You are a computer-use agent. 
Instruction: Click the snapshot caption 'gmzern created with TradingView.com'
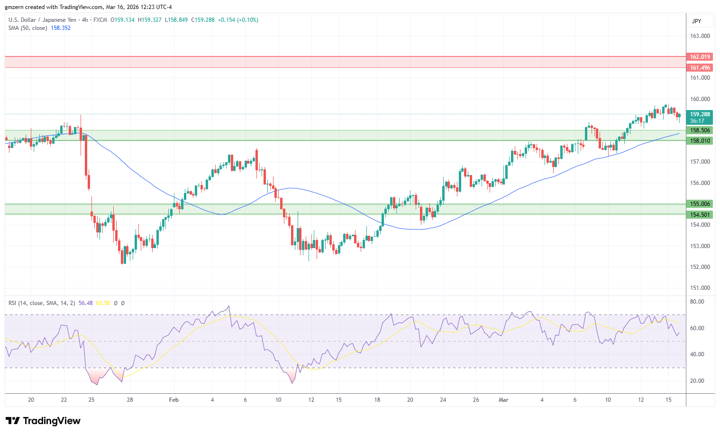click(54, 7)
